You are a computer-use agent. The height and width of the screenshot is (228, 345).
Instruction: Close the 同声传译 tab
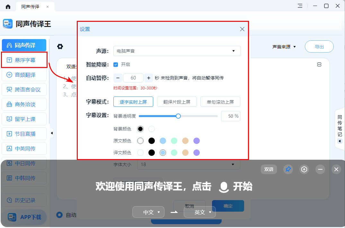click(x=48, y=7)
